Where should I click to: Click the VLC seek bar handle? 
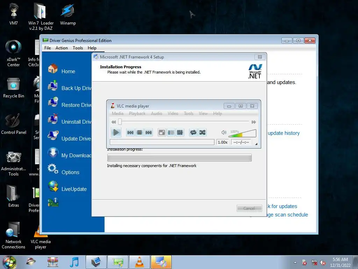[x=120, y=122]
